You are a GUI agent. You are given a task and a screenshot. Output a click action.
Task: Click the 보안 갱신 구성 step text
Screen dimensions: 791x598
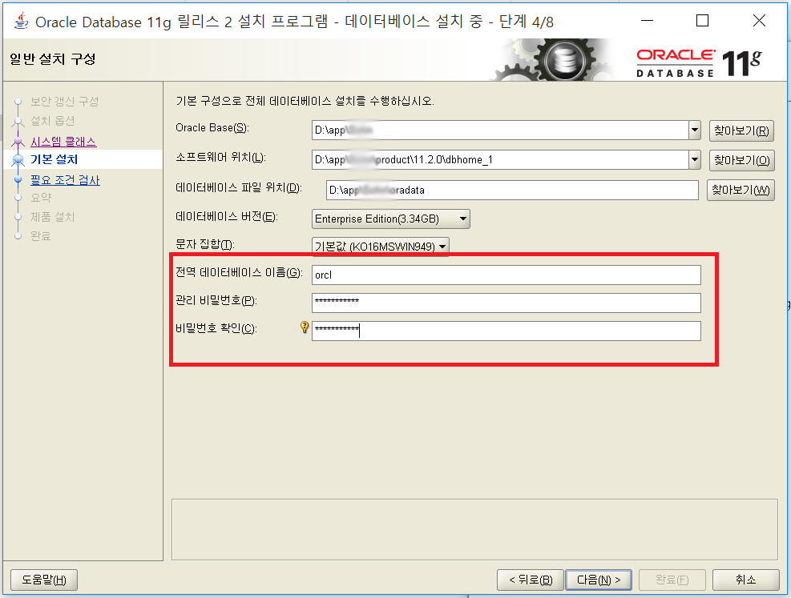65,101
